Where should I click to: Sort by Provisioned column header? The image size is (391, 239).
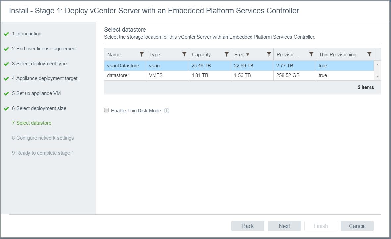[x=288, y=55]
